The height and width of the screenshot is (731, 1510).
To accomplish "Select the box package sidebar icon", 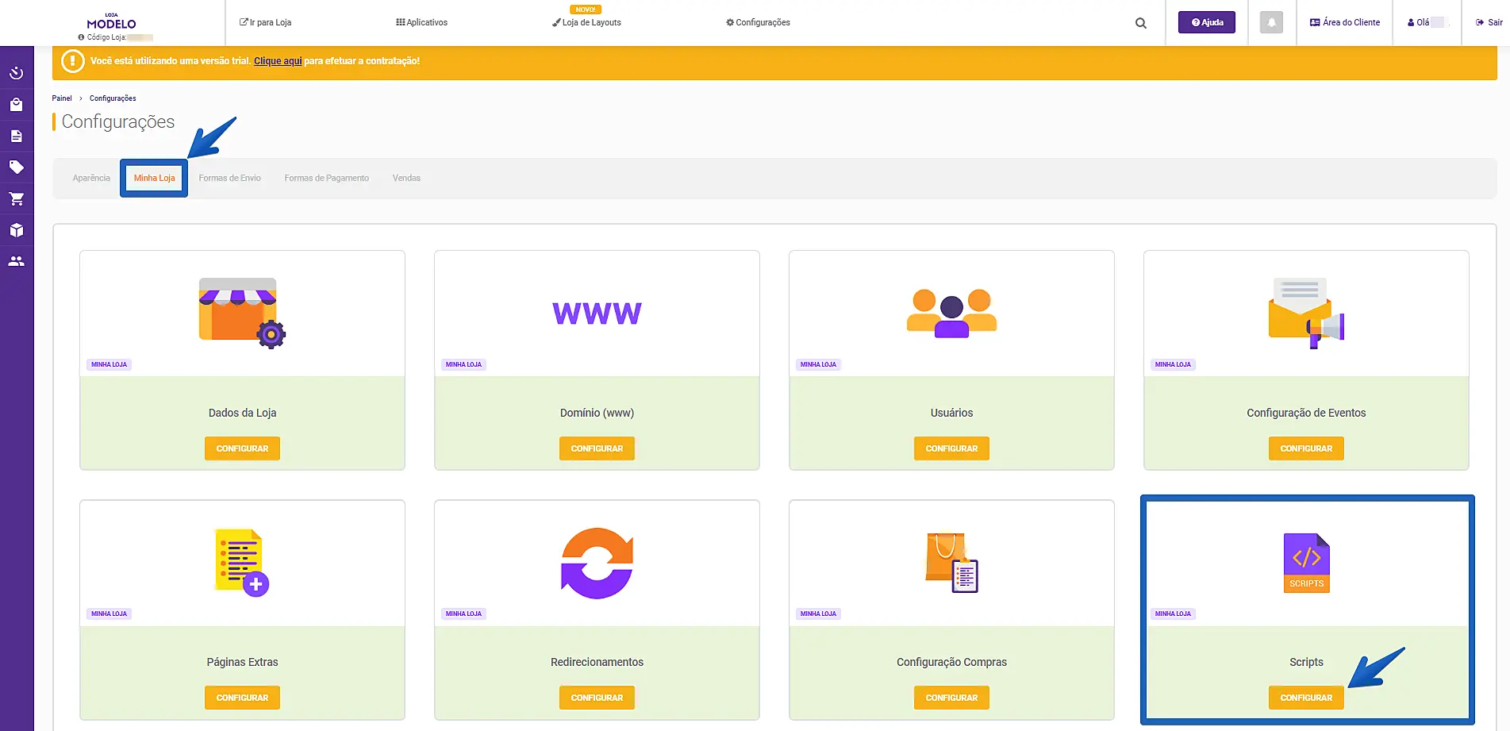I will [x=17, y=230].
